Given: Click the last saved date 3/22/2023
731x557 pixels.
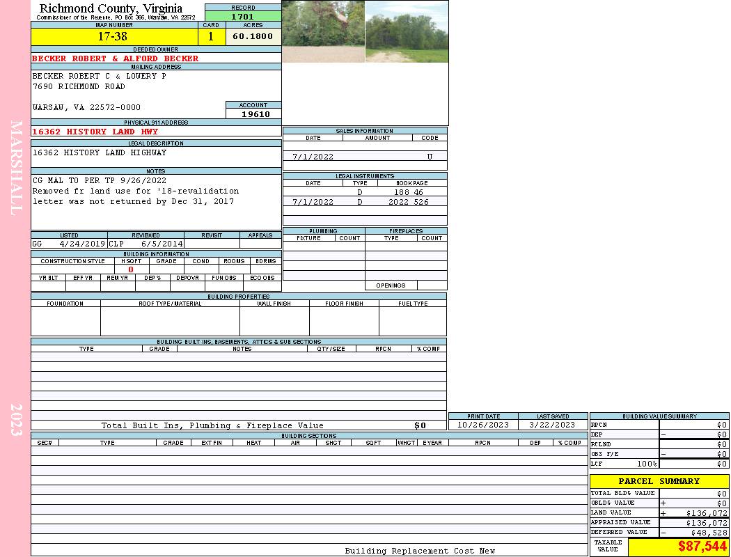Looking at the screenshot, I should tap(552, 425).
